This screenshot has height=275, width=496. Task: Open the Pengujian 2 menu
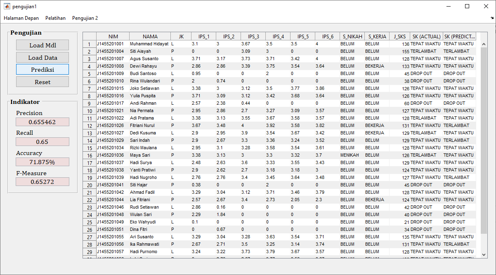point(85,18)
